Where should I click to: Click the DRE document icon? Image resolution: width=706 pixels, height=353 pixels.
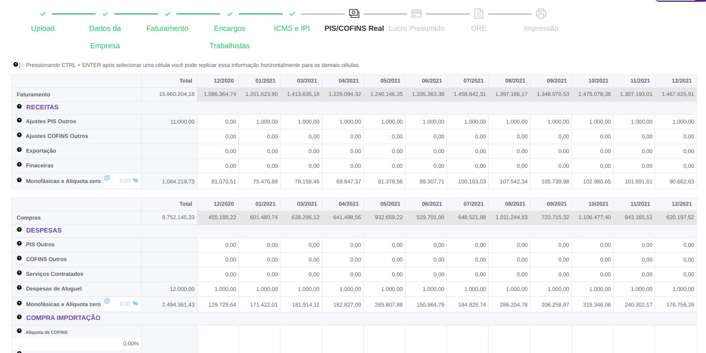point(478,14)
